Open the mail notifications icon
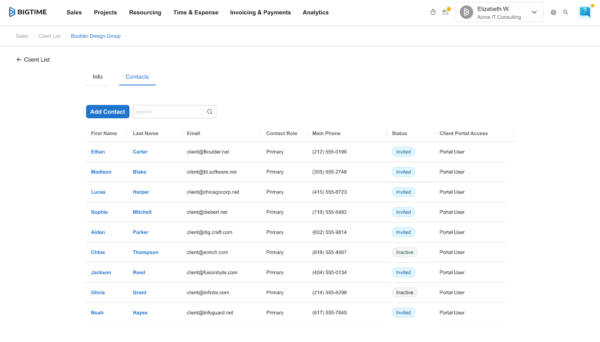This screenshot has width=600, height=342. point(445,12)
